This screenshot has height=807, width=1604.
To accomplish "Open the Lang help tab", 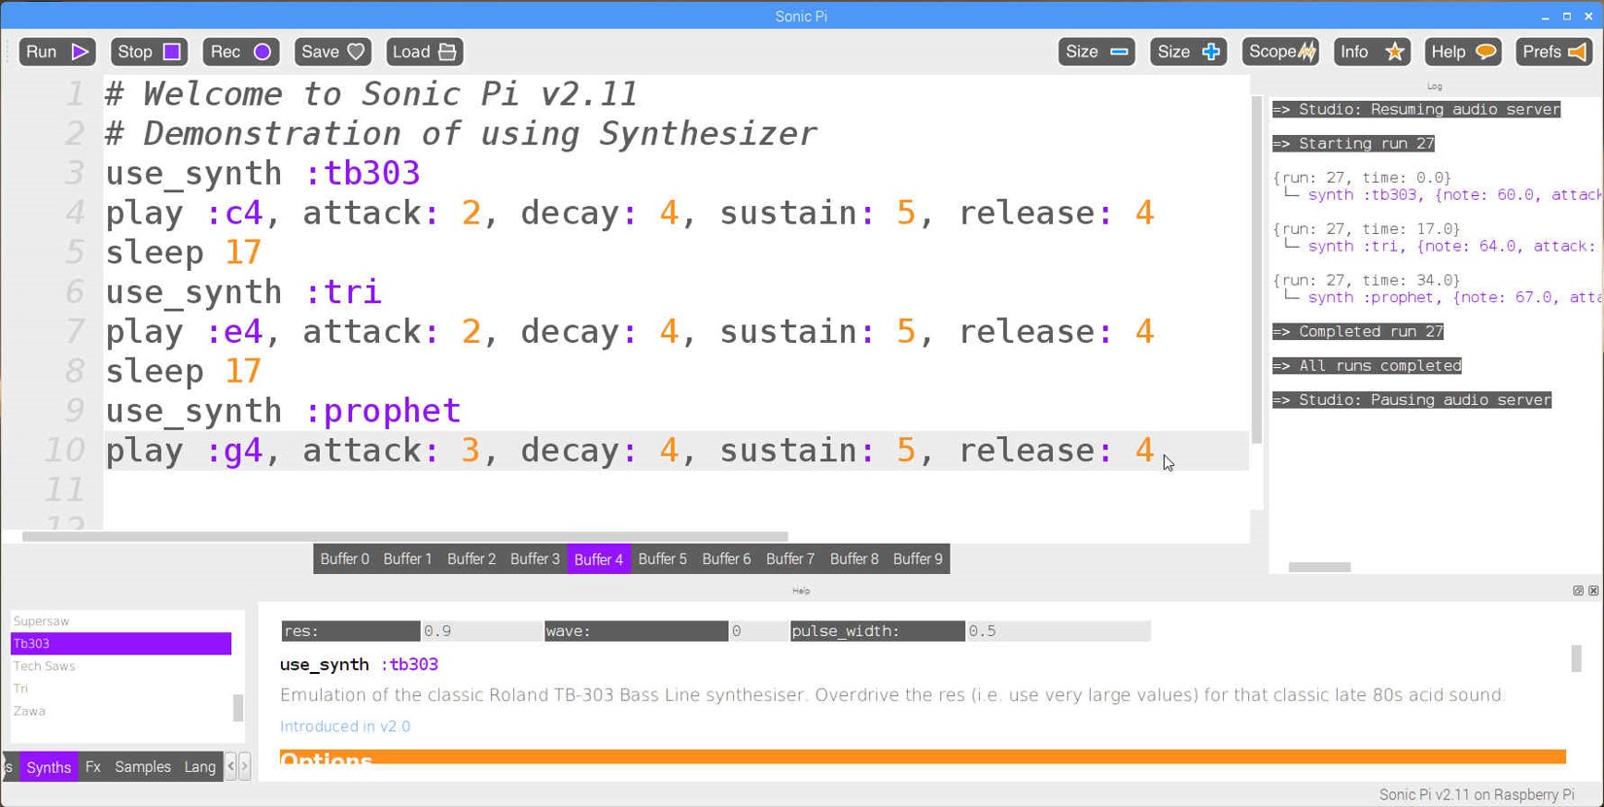I will click(x=200, y=767).
